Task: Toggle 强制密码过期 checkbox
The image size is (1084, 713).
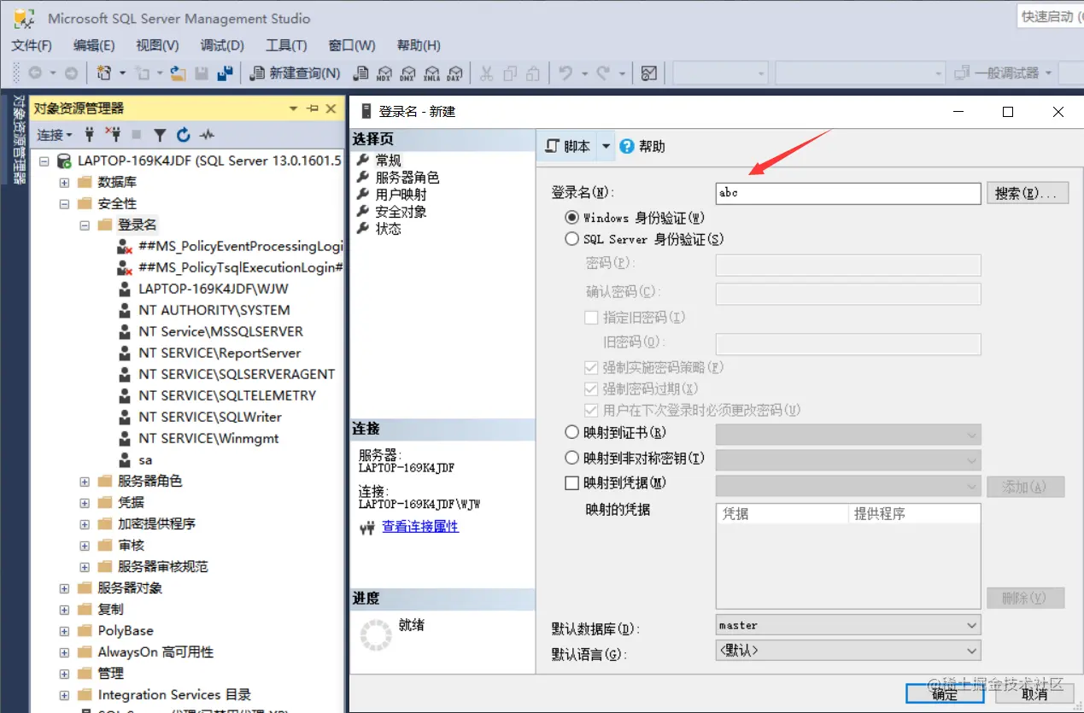Action: [x=591, y=389]
